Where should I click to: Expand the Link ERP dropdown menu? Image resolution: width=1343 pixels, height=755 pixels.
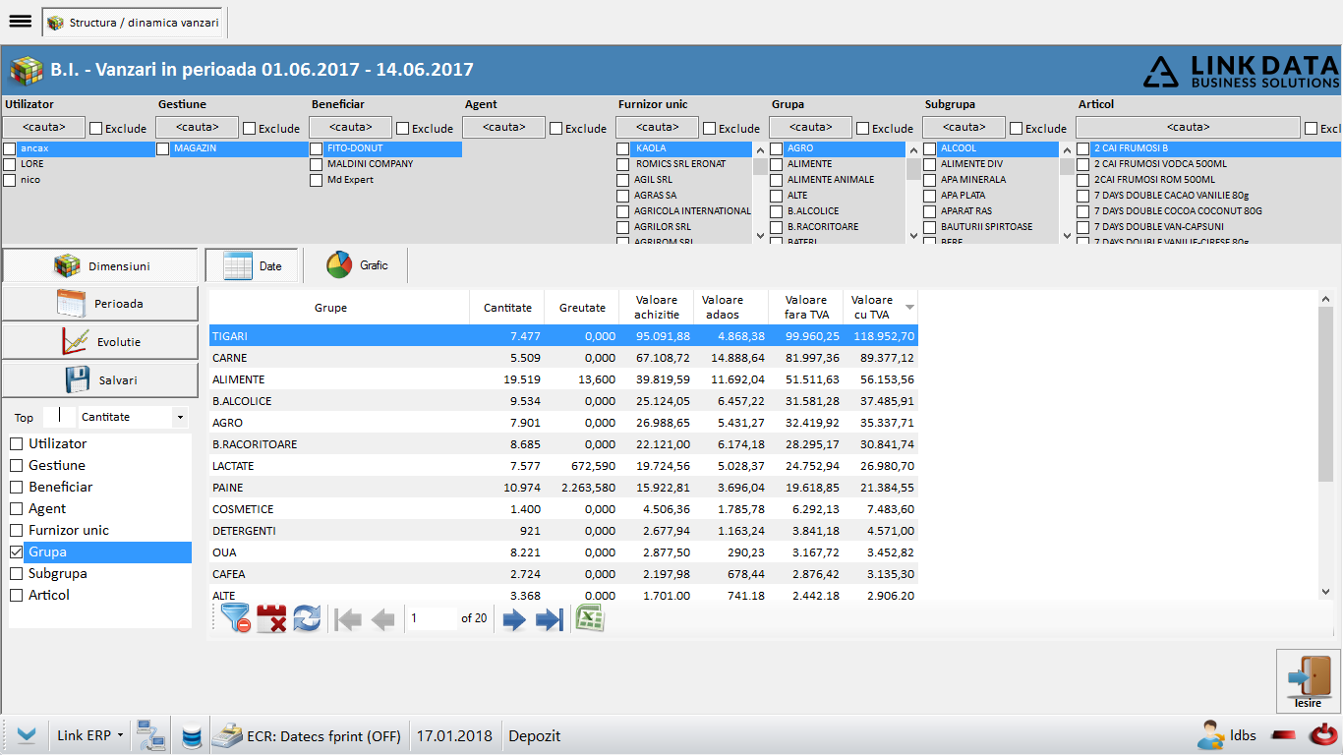120,735
